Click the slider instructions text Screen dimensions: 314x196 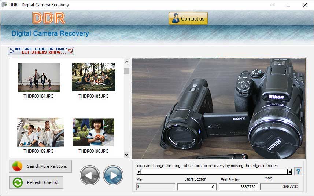tap(207, 166)
